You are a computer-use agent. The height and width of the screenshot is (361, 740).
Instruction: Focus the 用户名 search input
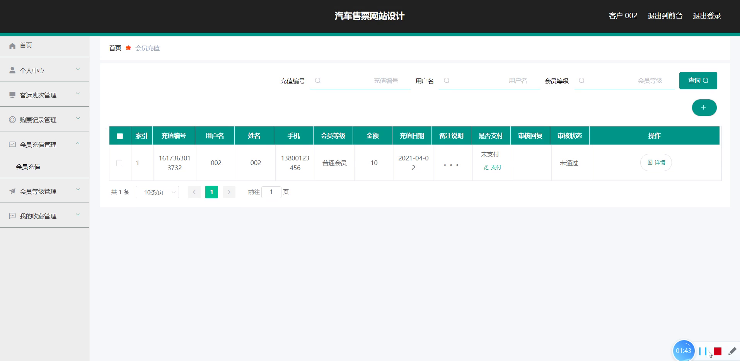coord(489,80)
